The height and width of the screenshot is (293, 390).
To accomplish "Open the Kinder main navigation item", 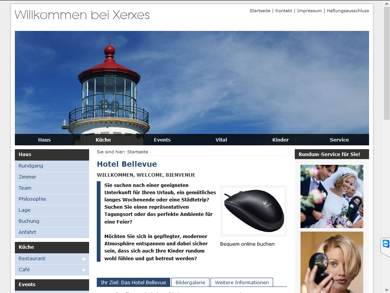I will point(280,140).
